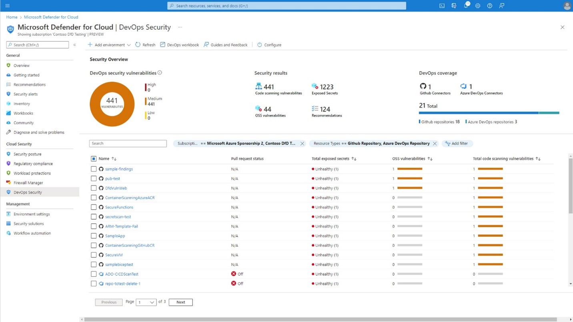Tick the checkbox for pub-test
Viewport: 573px width, 322px height.
(94, 178)
